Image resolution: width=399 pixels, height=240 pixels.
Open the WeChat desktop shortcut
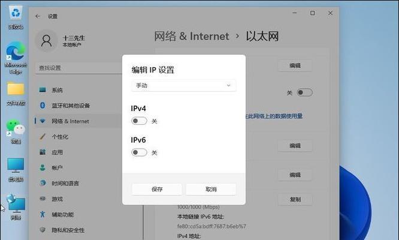[x=15, y=127]
